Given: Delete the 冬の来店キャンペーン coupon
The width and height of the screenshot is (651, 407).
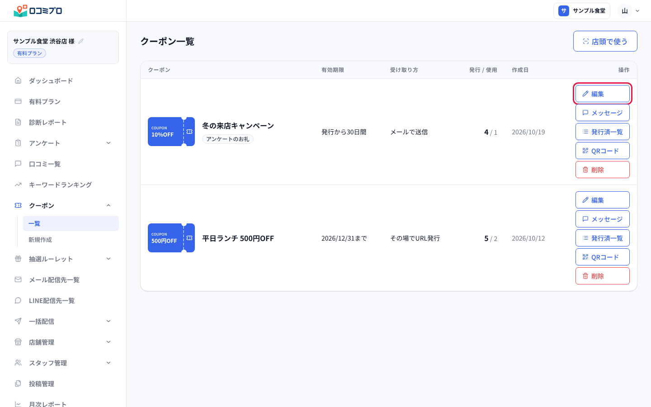Looking at the screenshot, I should [603, 170].
